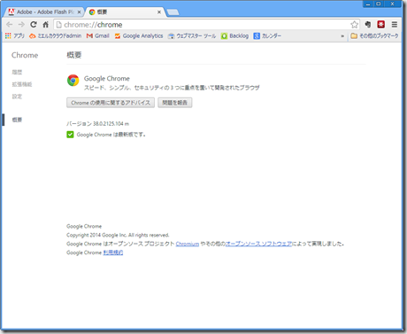The width and height of the screenshot is (407, 334).
Task: Open the Gmail bookmark
Action: click(98, 35)
